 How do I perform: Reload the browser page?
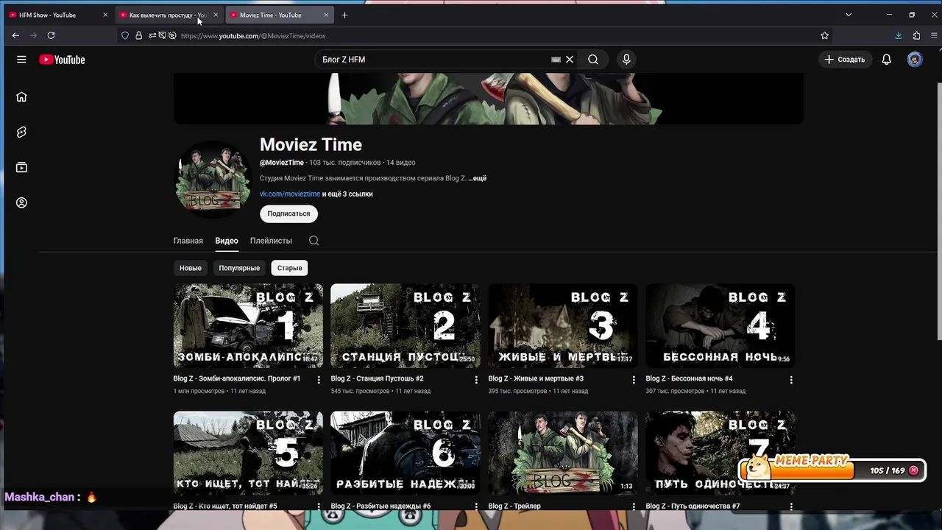(51, 35)
